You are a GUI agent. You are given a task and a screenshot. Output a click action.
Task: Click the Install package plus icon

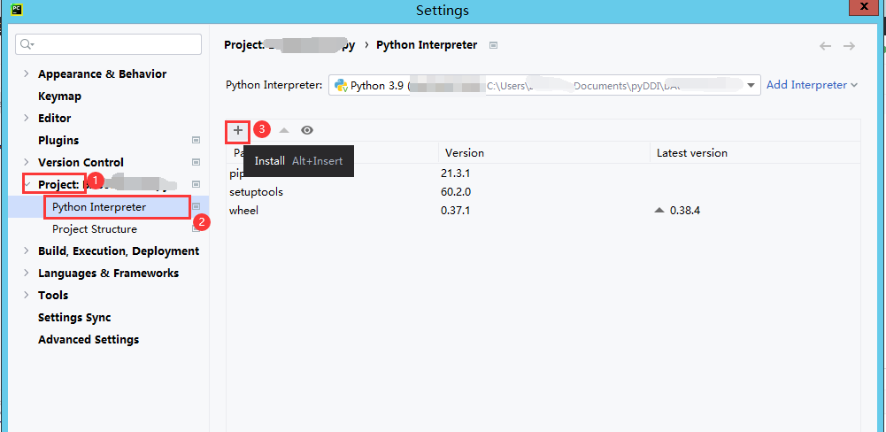pos(238,131)
